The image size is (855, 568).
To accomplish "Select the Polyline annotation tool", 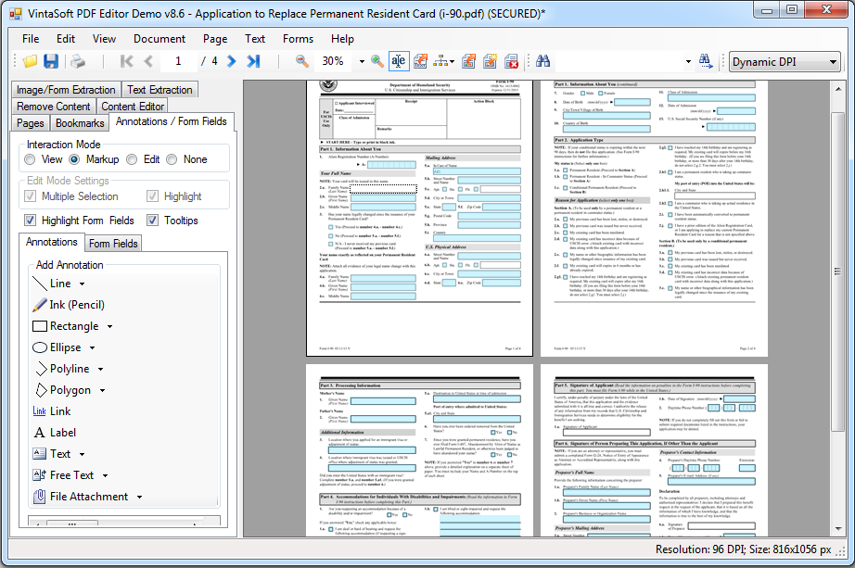I will pyautogui.click(x=61, y=369).
